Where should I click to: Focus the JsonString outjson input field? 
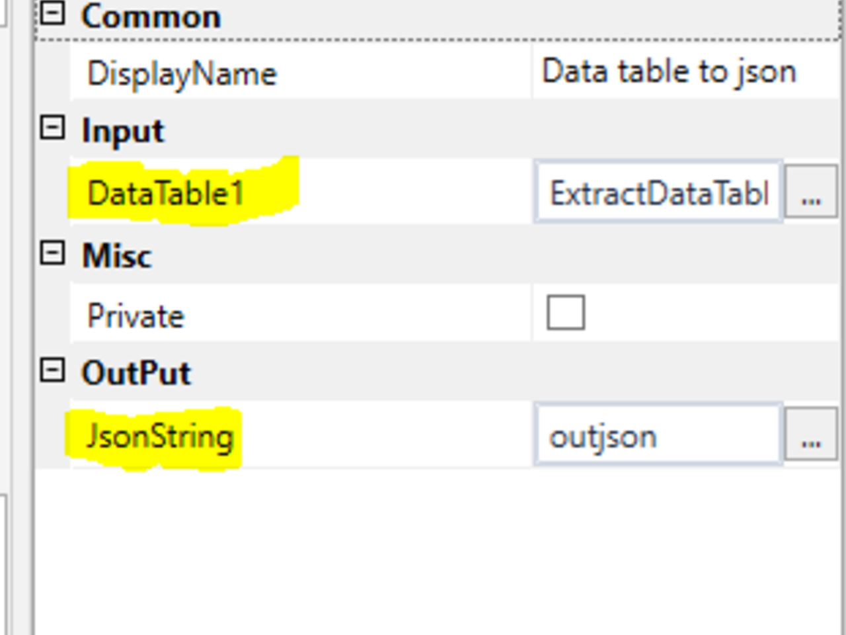[x=657, y=435]
